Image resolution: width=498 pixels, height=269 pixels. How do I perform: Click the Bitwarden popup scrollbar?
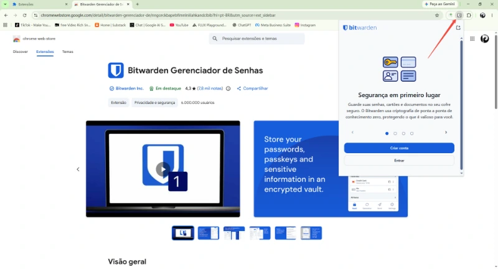tap(461, 105)
